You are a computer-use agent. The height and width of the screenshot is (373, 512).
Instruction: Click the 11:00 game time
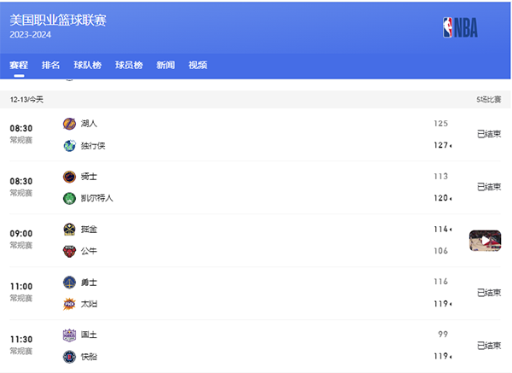pyautogui.click(x=21, y=287)
